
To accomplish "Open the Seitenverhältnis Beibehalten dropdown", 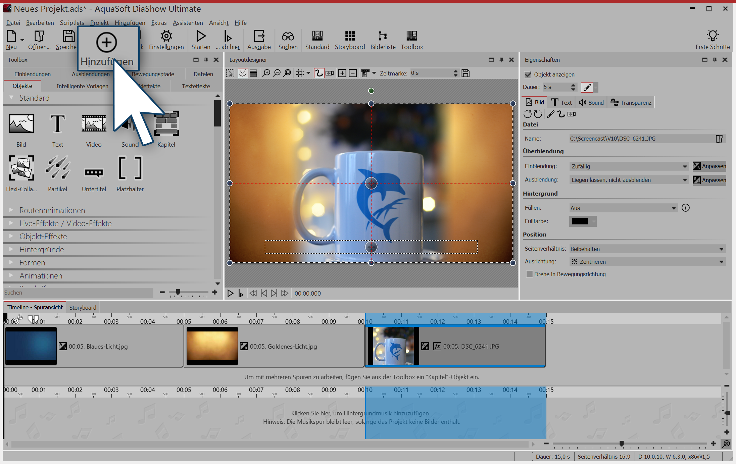I will coord(647,249).
